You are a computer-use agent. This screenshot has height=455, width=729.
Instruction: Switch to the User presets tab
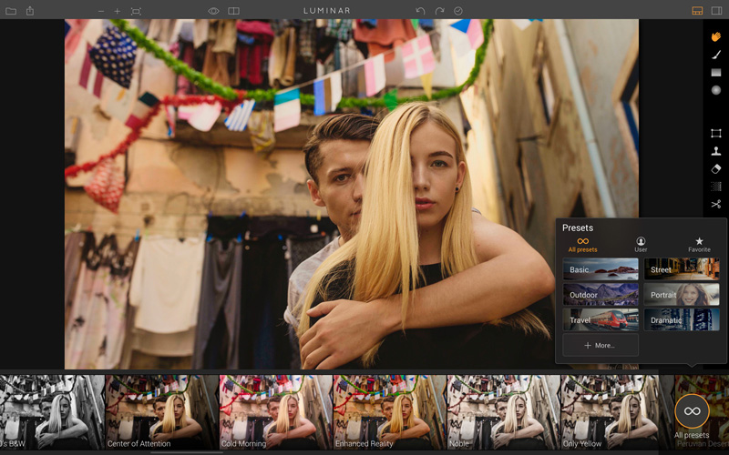coord(641,245)
